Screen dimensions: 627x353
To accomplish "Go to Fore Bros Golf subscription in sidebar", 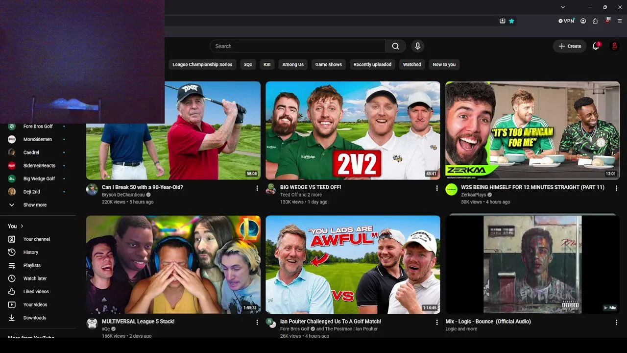I will [x=38, y=126].
